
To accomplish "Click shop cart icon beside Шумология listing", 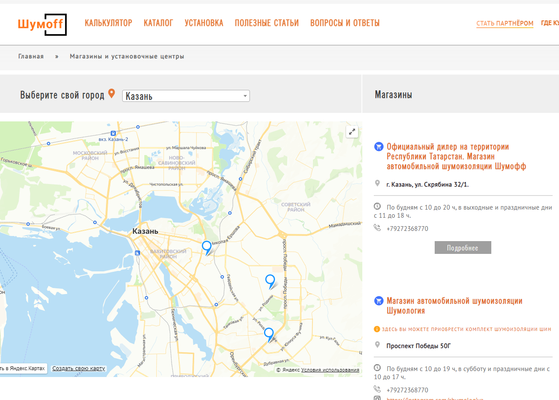I will [x=378, y=301].
